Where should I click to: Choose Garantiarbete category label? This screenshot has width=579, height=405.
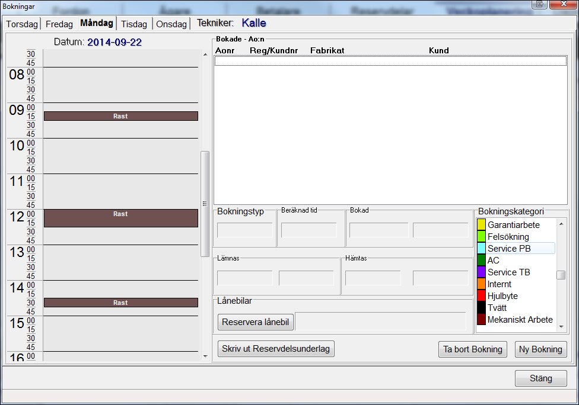514,225
